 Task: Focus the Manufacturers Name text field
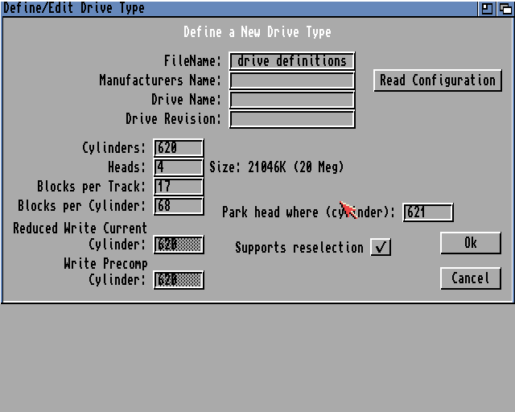pyautogui.click(x=292, y=80)
